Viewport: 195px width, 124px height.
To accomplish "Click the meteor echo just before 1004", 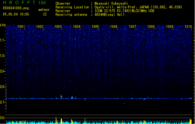I will (x=72, y=98).
